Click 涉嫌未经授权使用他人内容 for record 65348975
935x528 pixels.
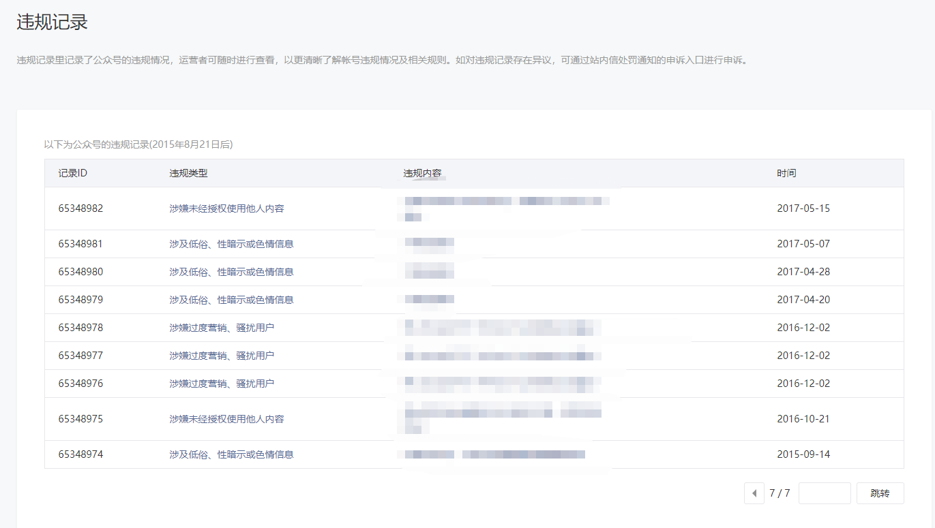tap(226, 419)
